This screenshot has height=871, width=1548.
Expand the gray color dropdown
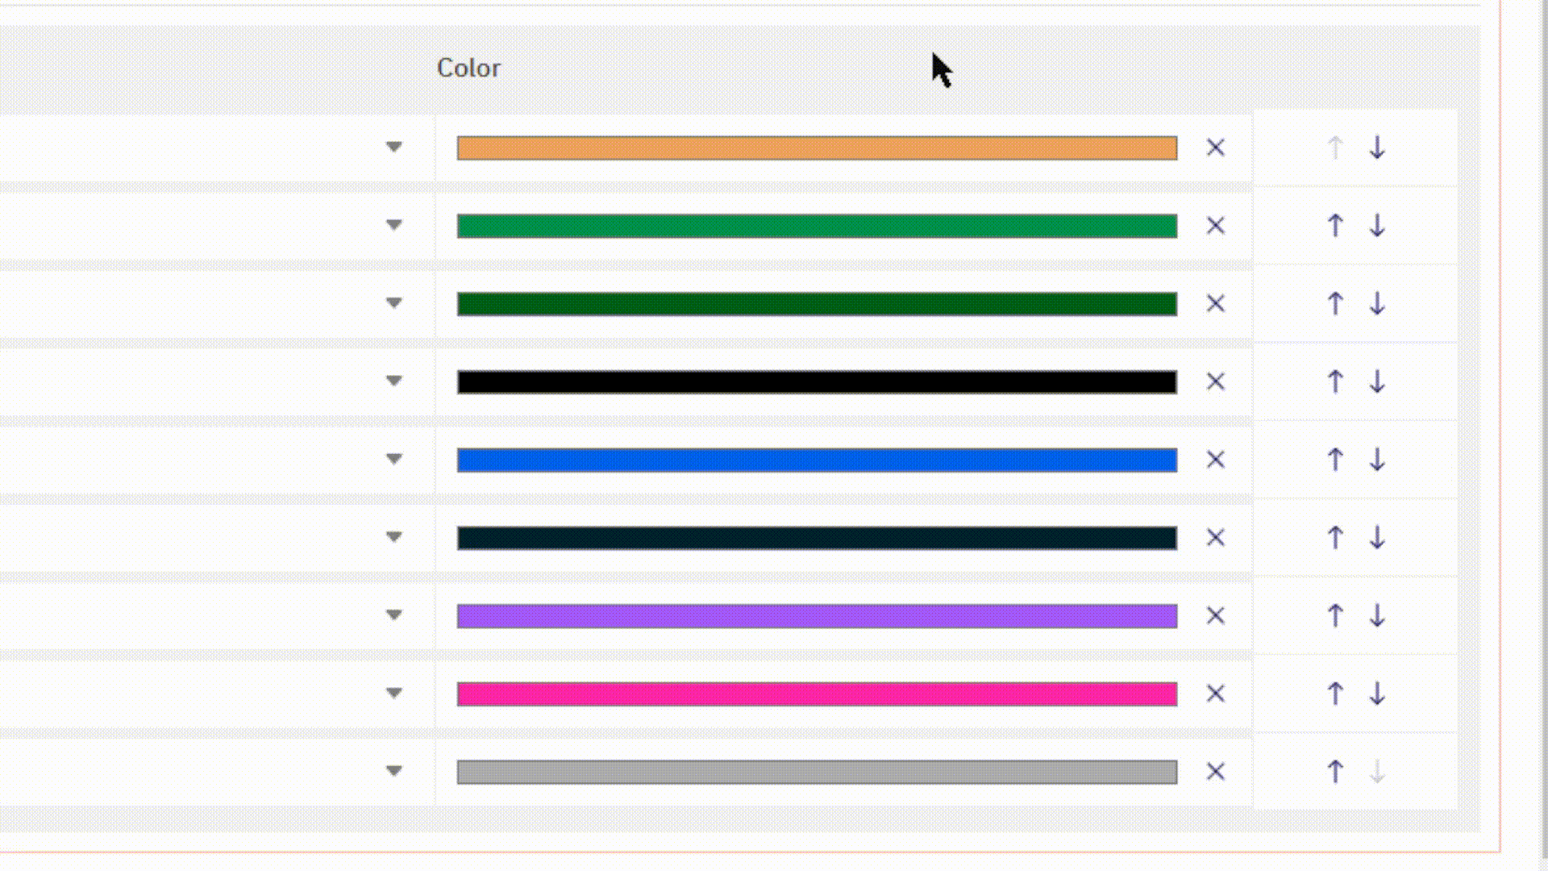(395, 771)
